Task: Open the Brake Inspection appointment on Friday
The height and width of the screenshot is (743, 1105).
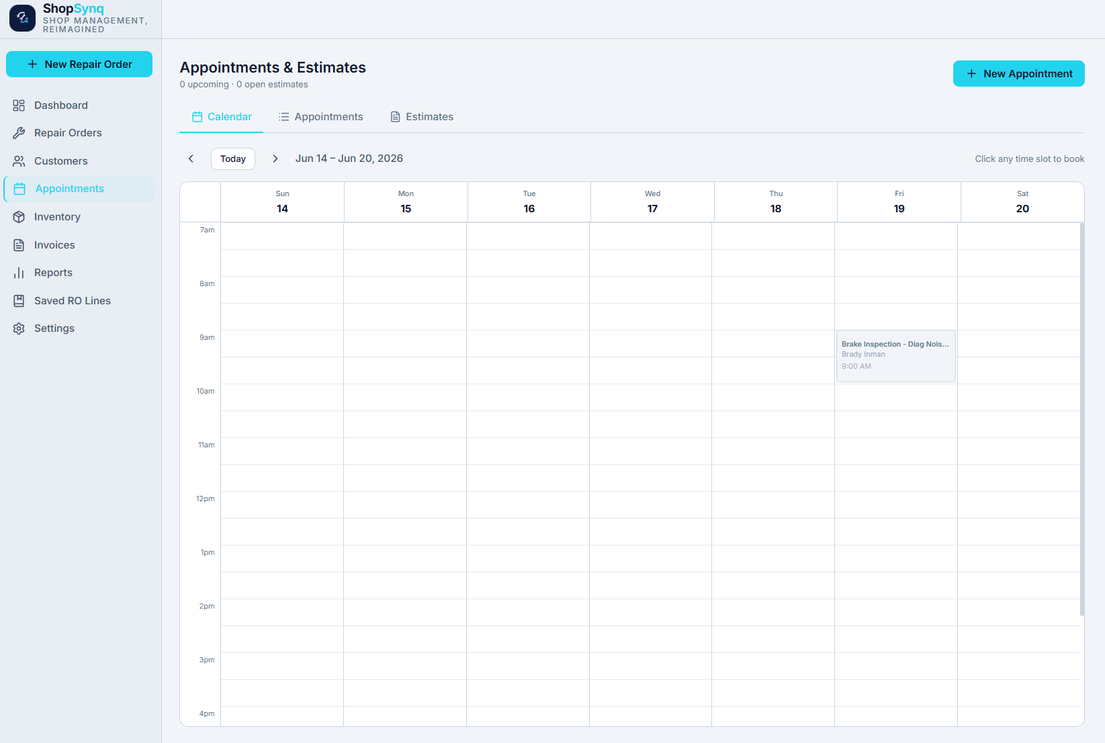Action: click(896, 356)
